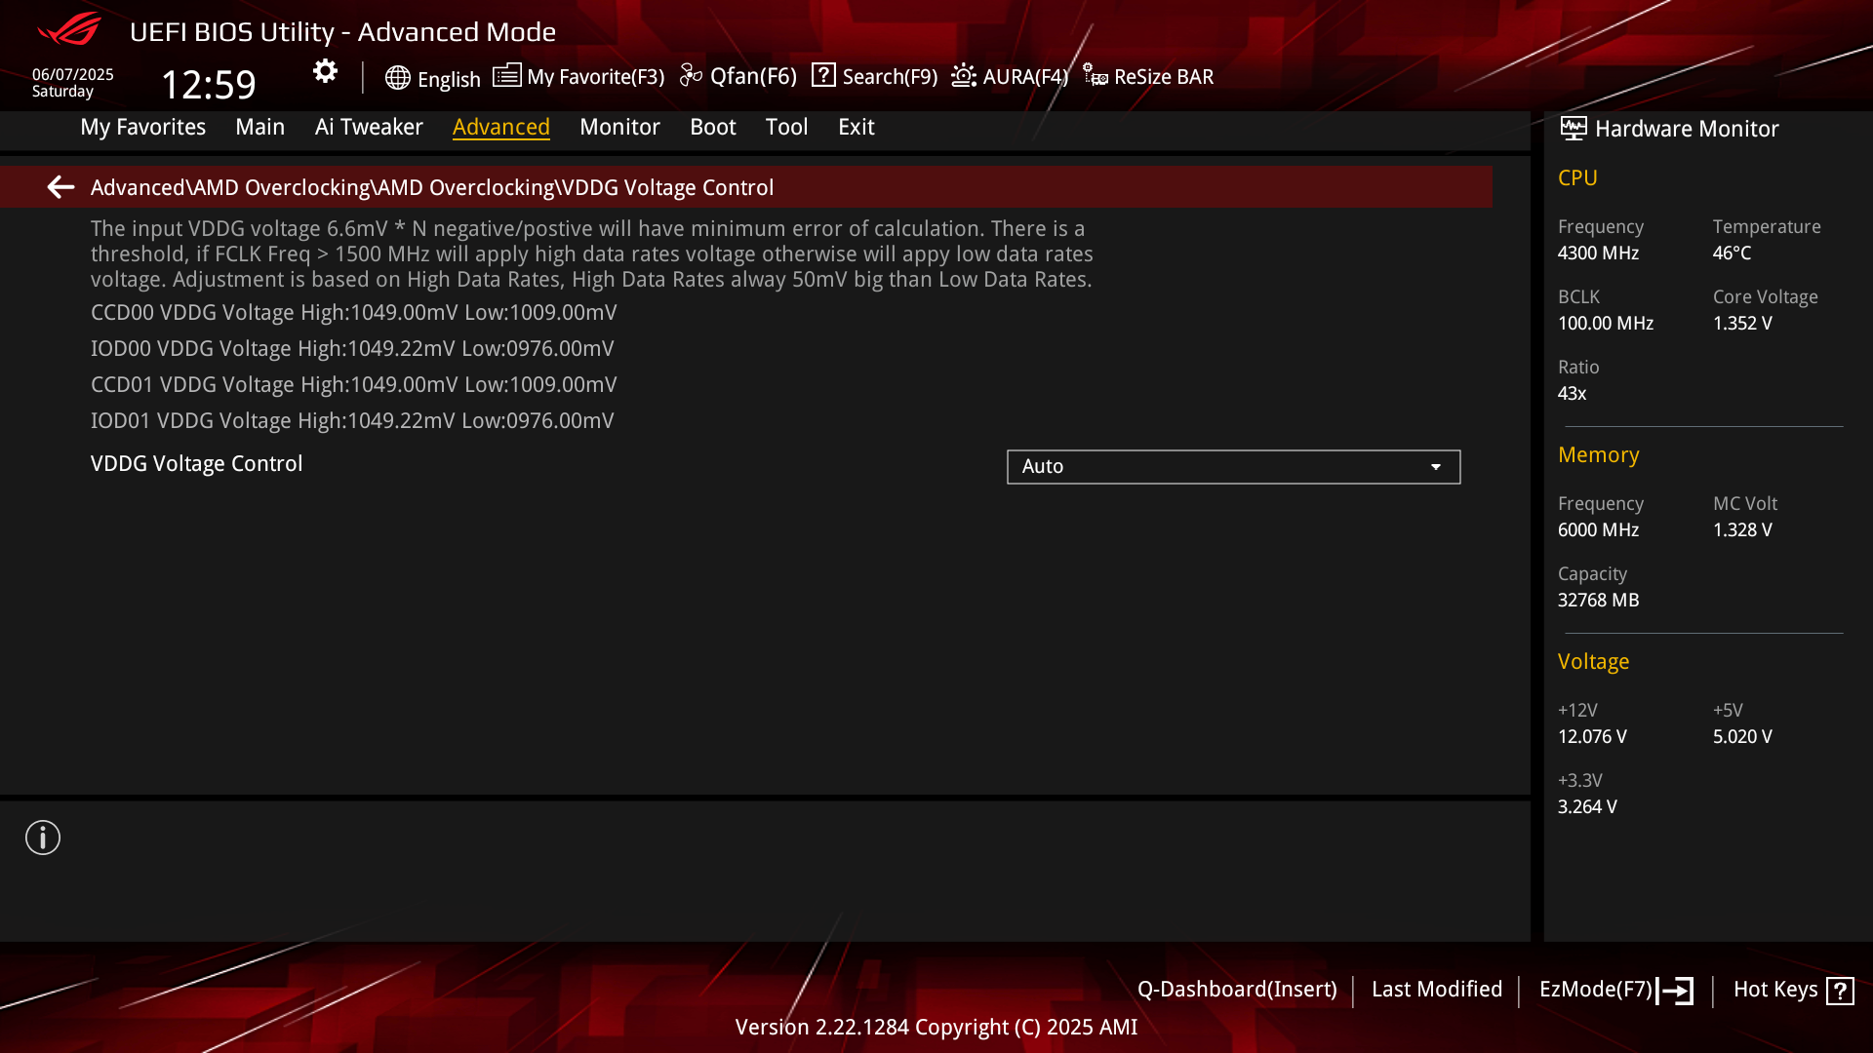Select the VDDG Voltage Control label
This screenshot has height=1053, width=1873.
click(196, 464)
